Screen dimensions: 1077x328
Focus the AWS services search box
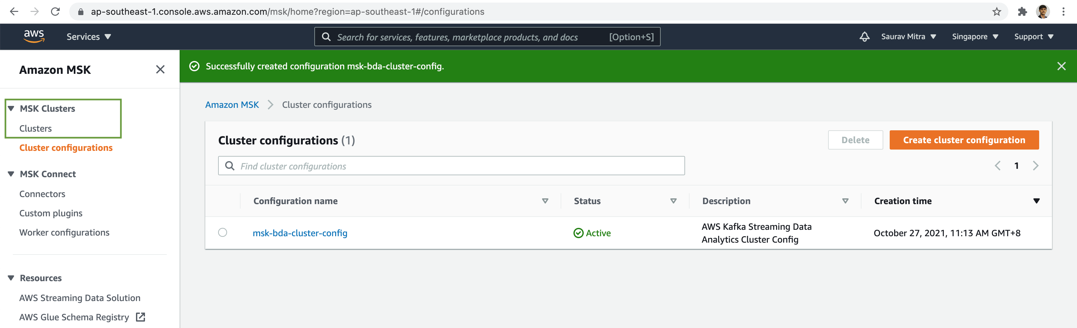[487, 37]
